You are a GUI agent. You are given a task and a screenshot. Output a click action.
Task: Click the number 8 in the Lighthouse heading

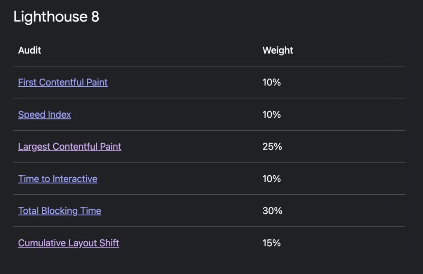click(95, 17)
